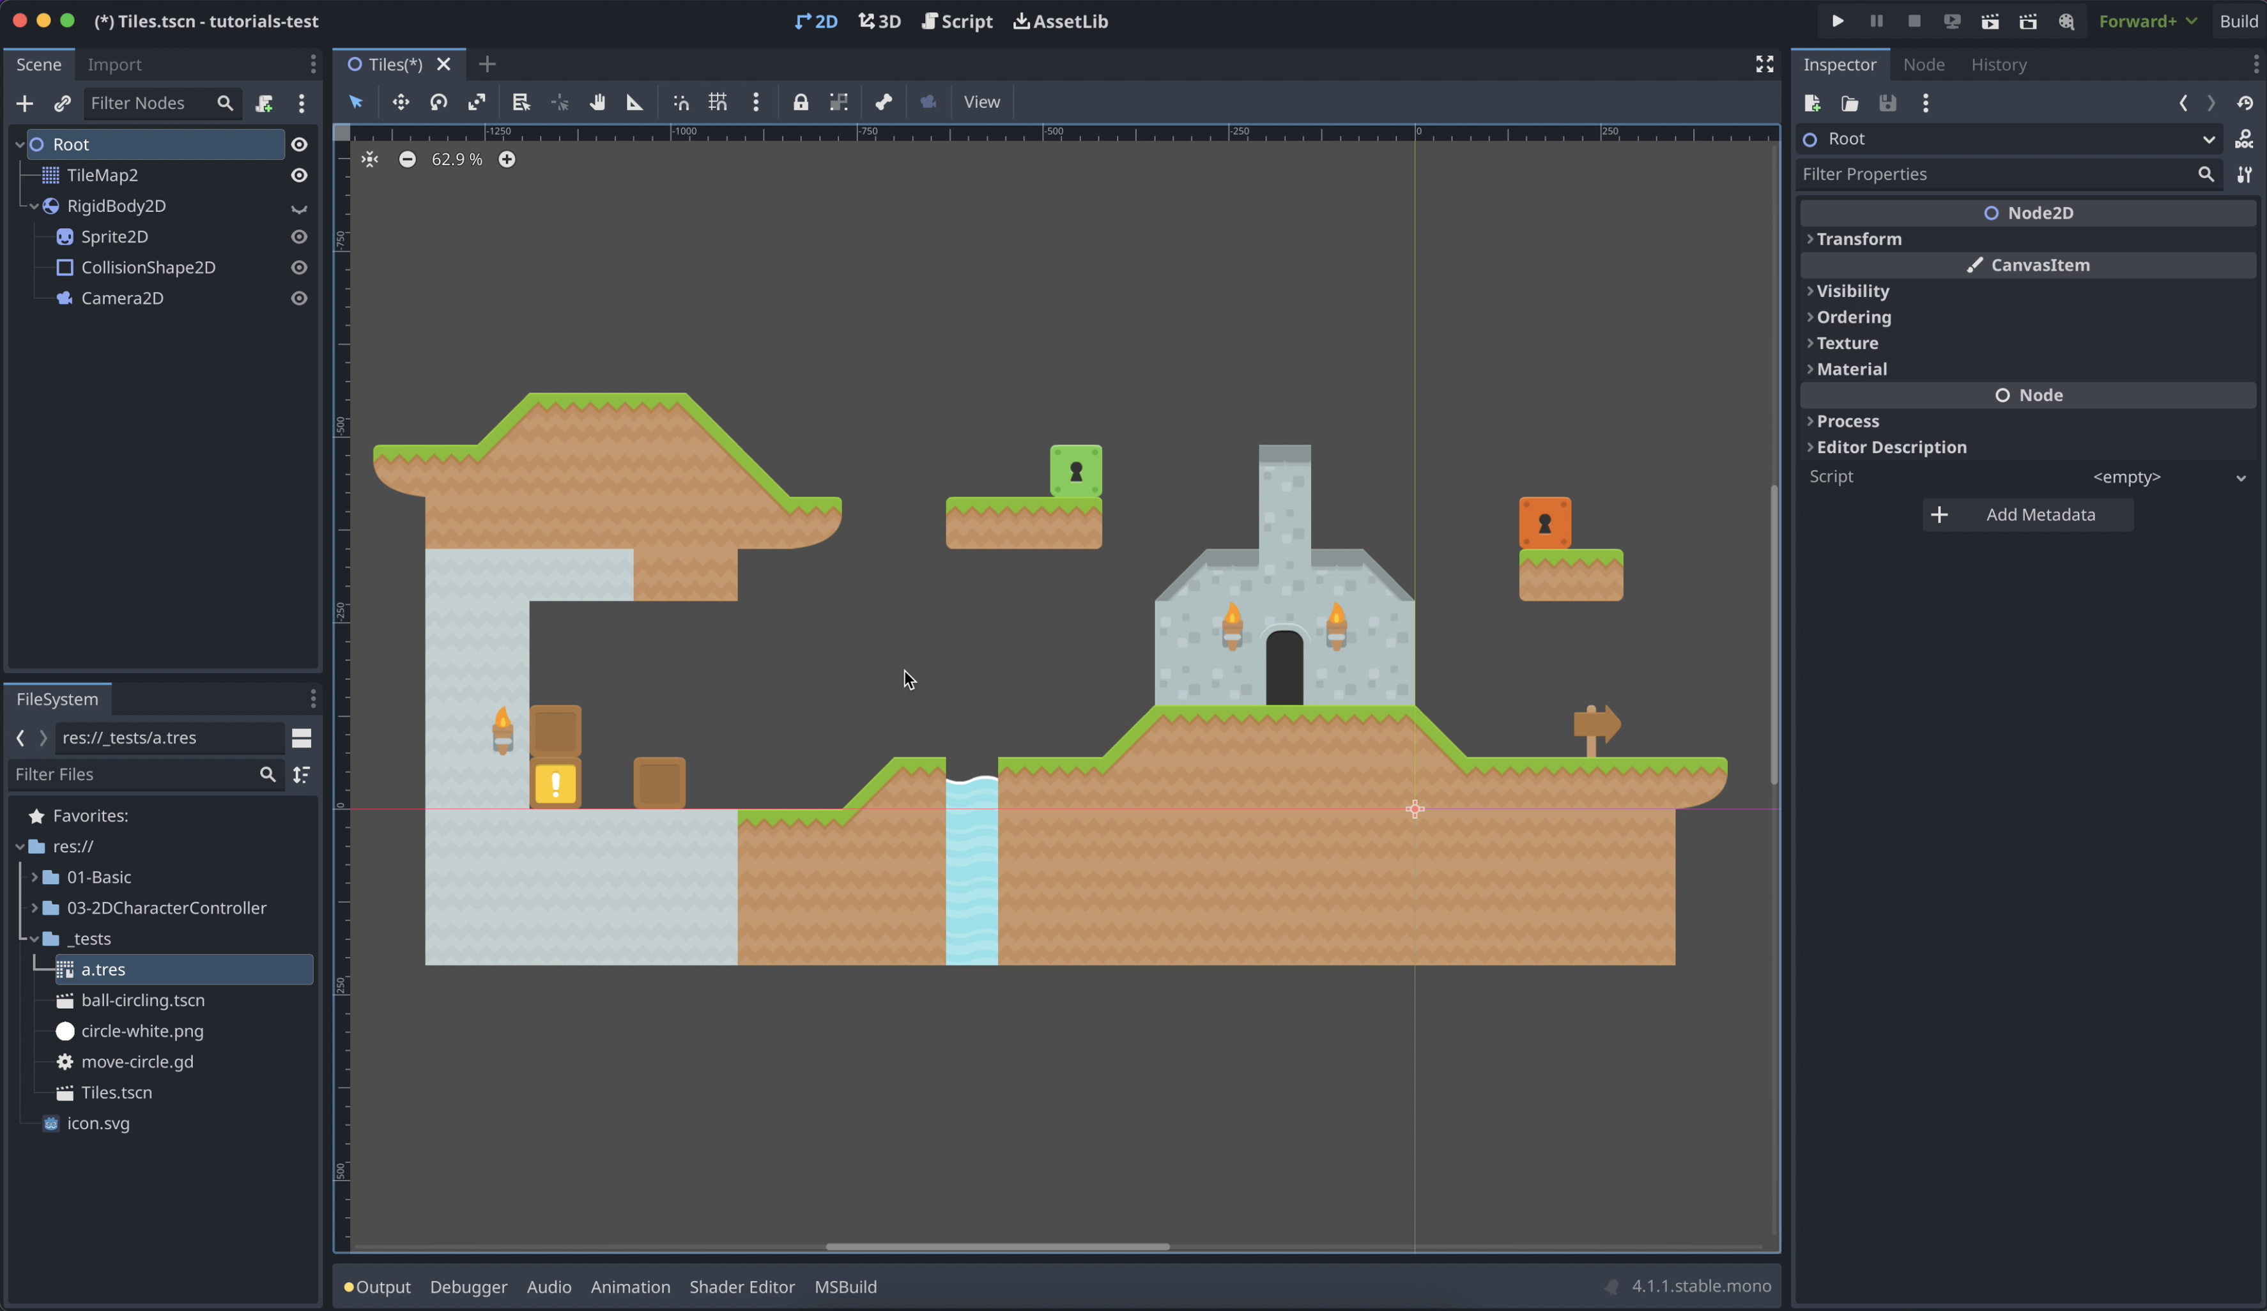Screen dimensions: 2267x1311
Task: Click Filter Nodes search field
Action: [x=162, y=103]
